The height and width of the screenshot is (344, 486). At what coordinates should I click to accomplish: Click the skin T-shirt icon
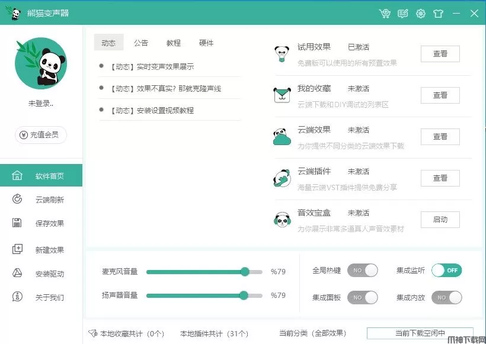point(438,13)
